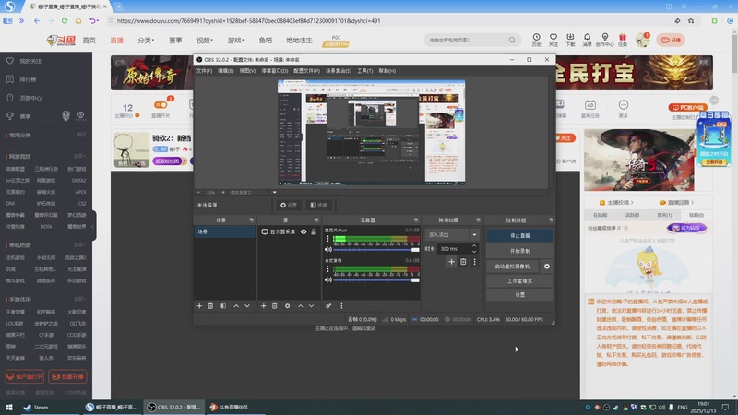The width and height of the screenshot is (738, 415).
Task: Open source properties gear in 来源 toolbar
Action: click(288, 305)
